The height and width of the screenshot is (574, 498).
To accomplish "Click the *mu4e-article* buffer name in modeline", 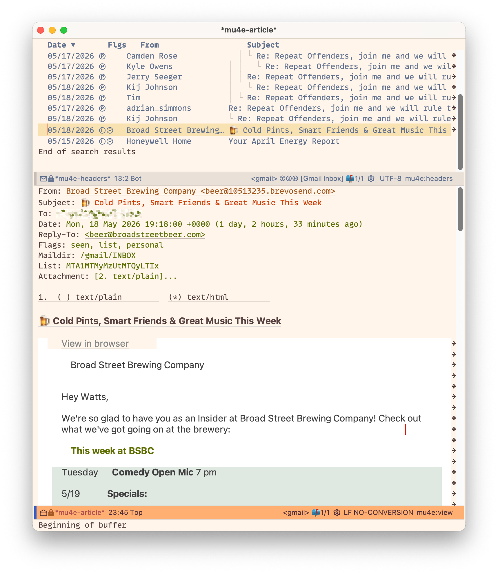I will point(80,513).
